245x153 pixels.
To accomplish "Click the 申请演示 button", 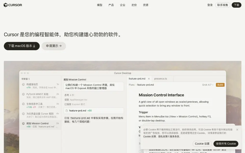I will click(x=54, y=46).
